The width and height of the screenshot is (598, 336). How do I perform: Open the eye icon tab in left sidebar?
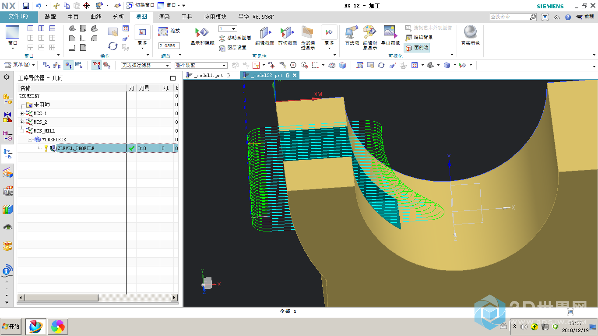click(x=7, y=227)
